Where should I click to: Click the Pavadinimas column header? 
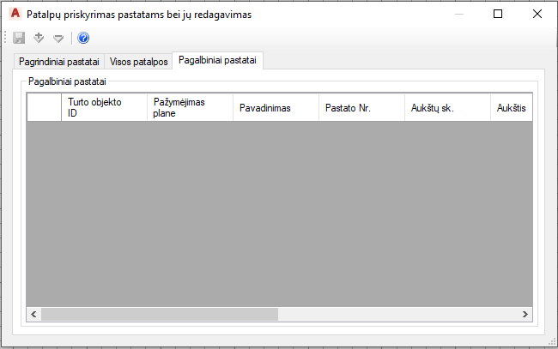coord(276,107)
